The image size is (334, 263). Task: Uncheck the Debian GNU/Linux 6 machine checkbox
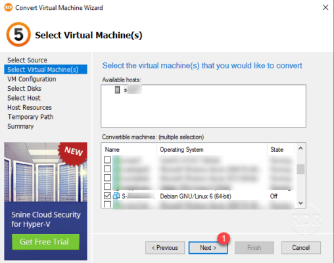pyautogui.click(x=107, y=196)
